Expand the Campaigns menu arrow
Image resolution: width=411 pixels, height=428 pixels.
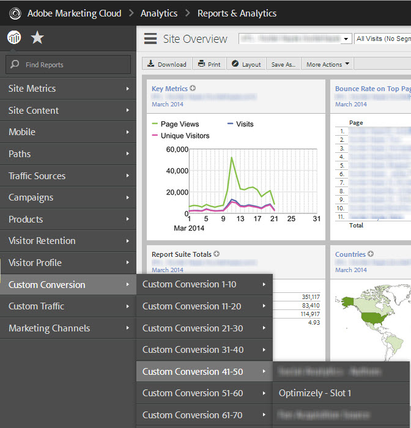click(x=128, y=197)
